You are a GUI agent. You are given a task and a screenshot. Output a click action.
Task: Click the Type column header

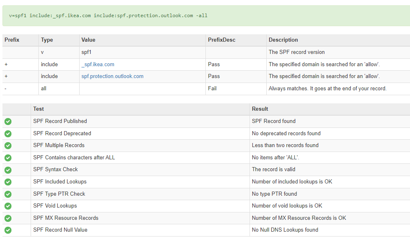click(x=47, y=40)
